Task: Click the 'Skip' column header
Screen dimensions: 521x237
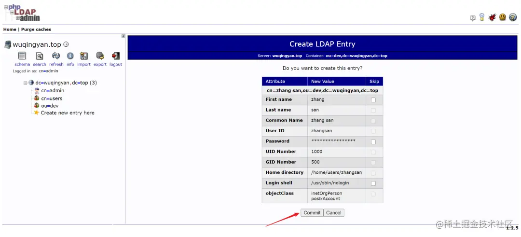Action: pos(374,82)
